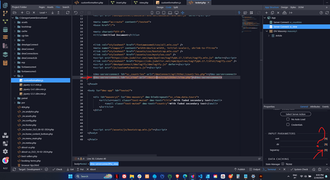Expand the Article node in App Structure

pyautogui.click(x=269, y=36)
